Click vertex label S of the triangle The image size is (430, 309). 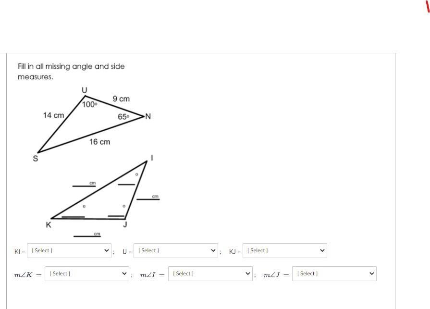(x=36, y=159)
